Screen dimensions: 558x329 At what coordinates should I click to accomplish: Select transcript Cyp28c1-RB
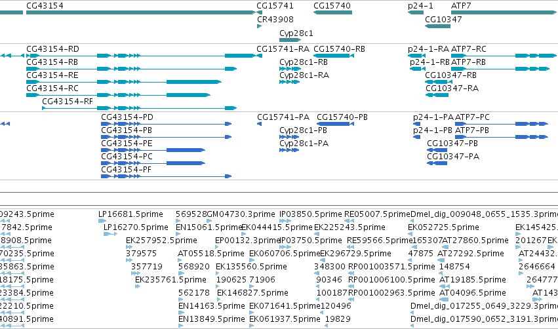click(x=304, y=62)
